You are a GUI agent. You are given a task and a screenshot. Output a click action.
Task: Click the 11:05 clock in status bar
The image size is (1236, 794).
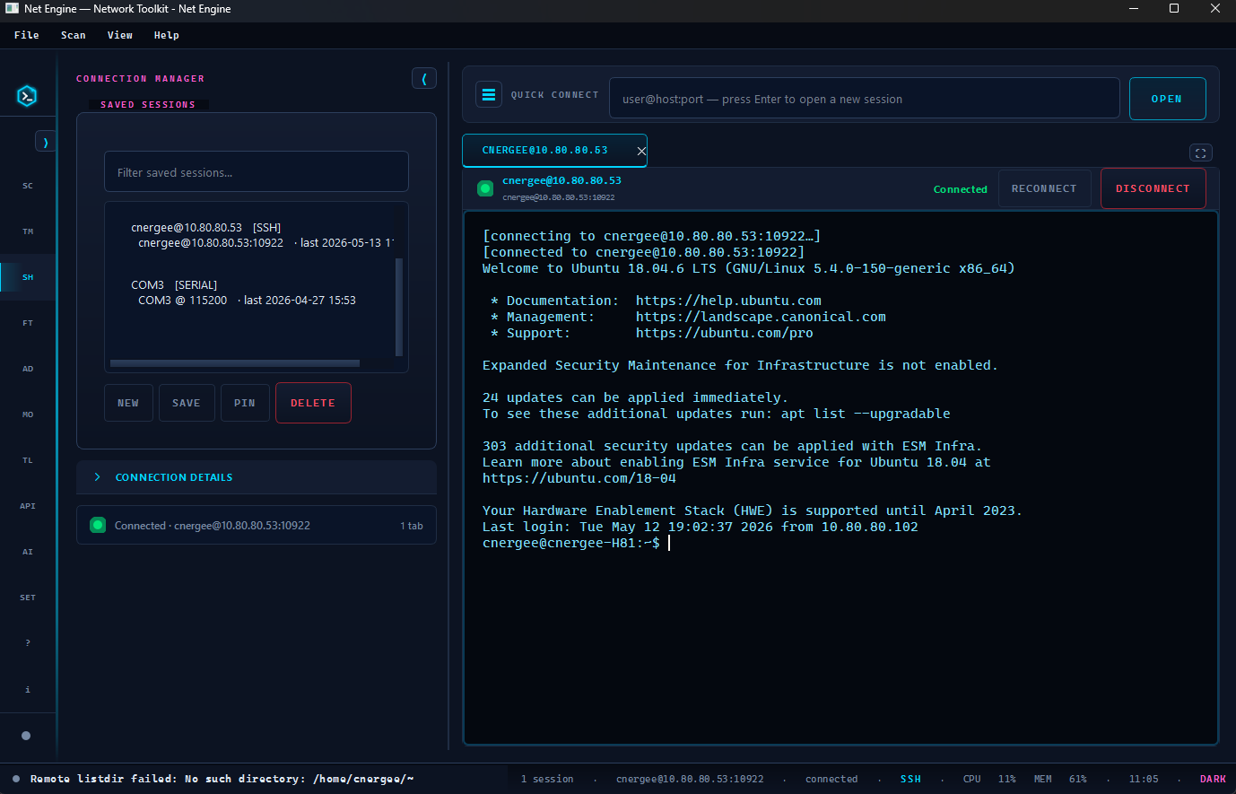(1144, 779)
